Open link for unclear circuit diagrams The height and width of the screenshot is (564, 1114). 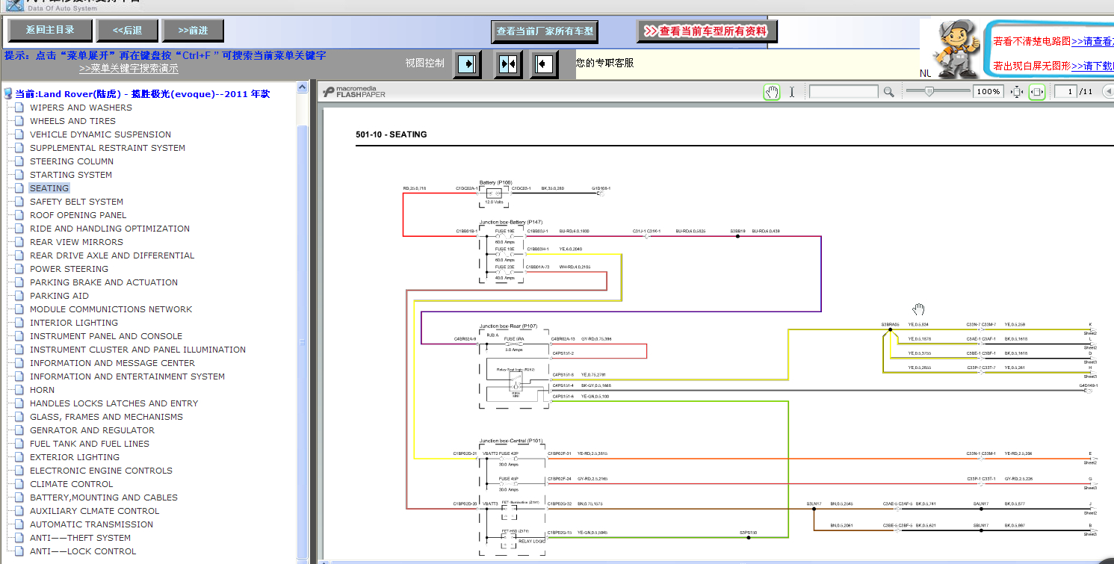click(x=1092, y=41)
